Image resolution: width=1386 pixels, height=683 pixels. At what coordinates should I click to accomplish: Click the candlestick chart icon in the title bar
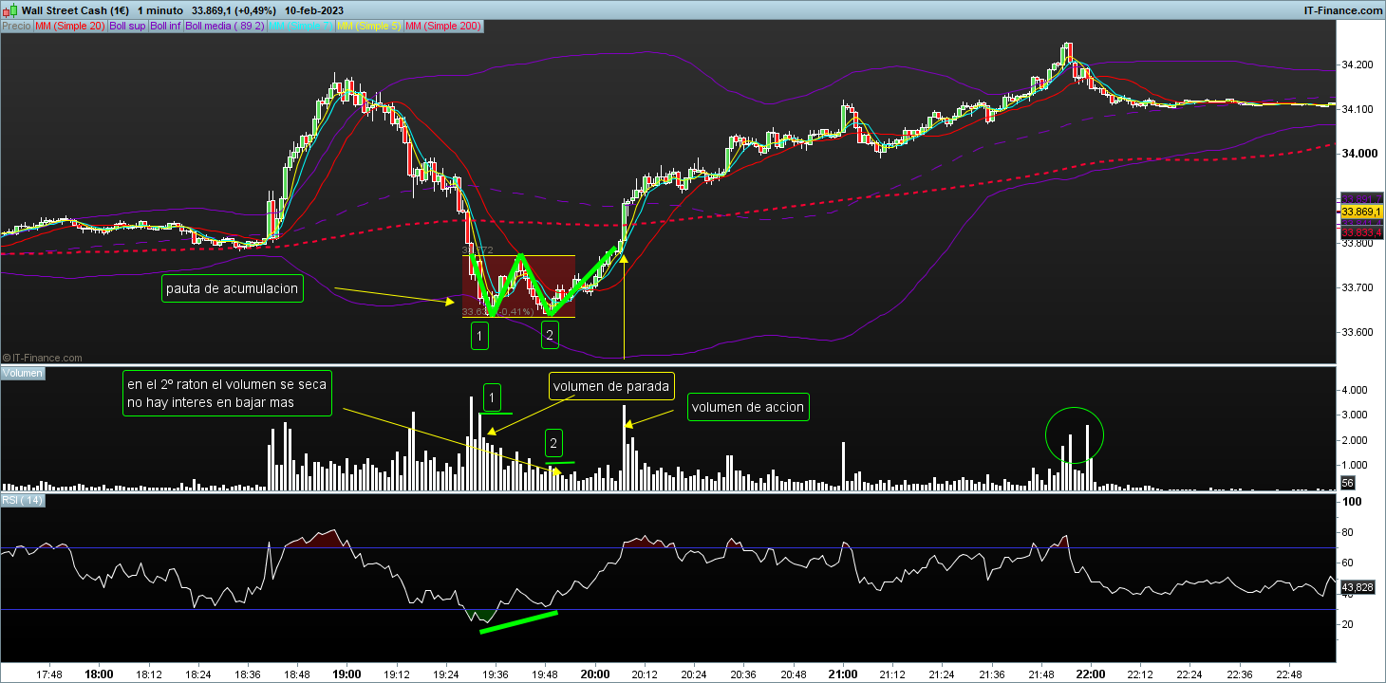[10, 9]
